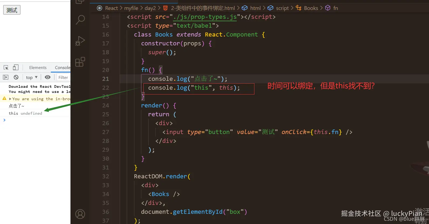The width and height of the screenshot is (429, 224).
Task: Click 'constructor(props)' on line 17
Action: [x=173, y=44]
